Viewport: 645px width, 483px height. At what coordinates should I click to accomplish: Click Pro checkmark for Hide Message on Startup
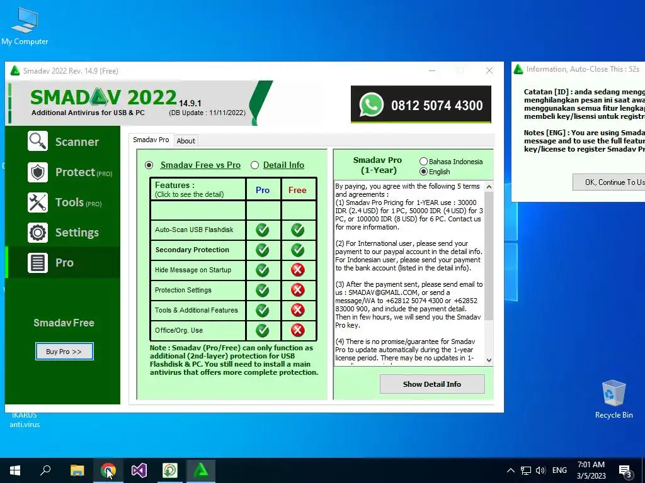click(263, 270)
